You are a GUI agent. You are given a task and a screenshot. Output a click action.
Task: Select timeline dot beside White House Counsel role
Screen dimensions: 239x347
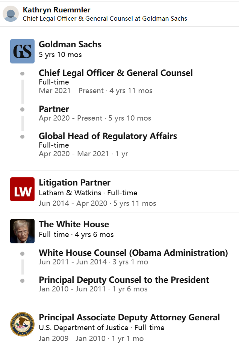[23, 253]
